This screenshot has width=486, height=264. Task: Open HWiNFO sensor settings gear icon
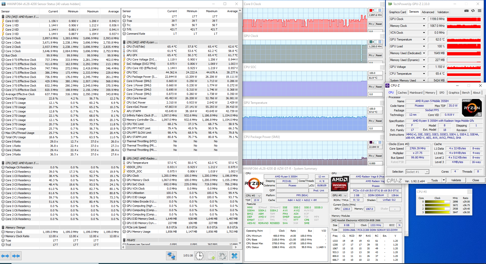(x=223, y=256)
